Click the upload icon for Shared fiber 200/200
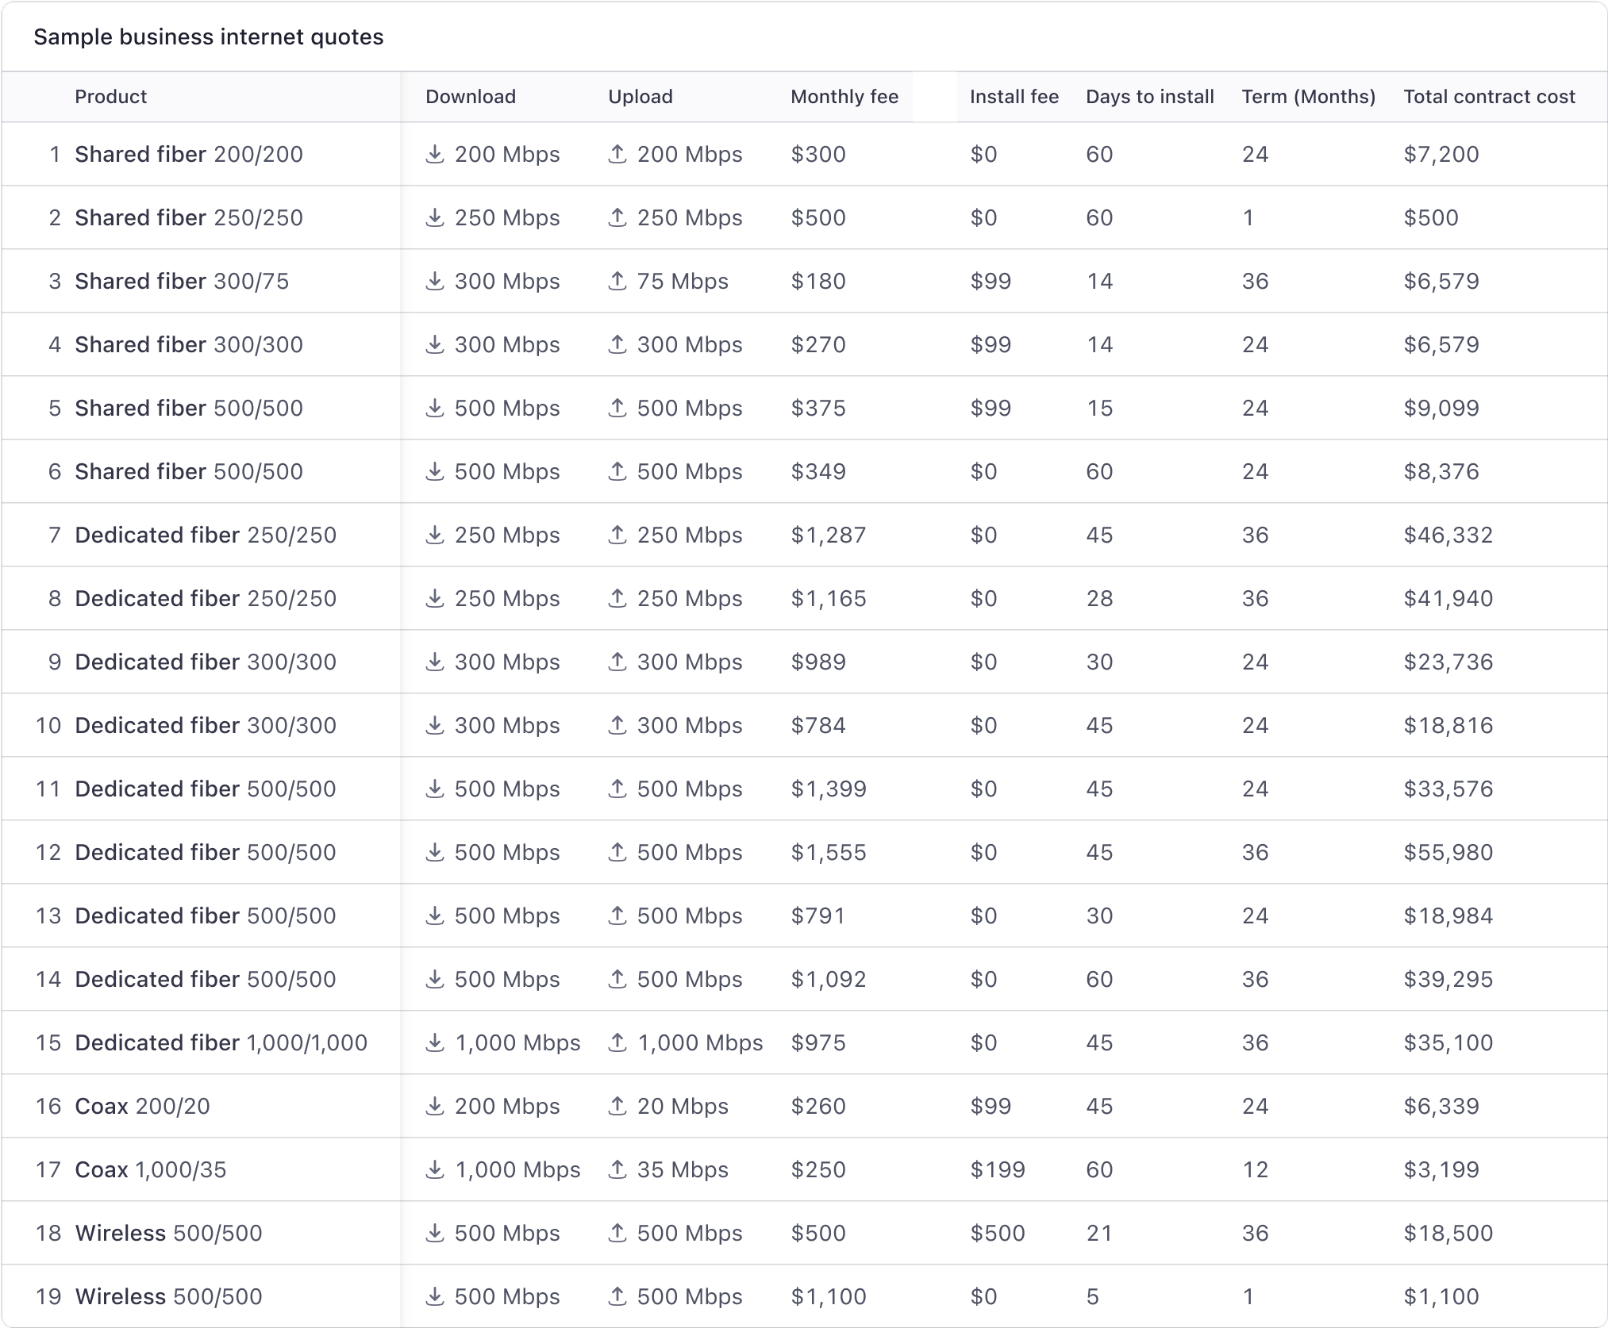 pos(618,154)
